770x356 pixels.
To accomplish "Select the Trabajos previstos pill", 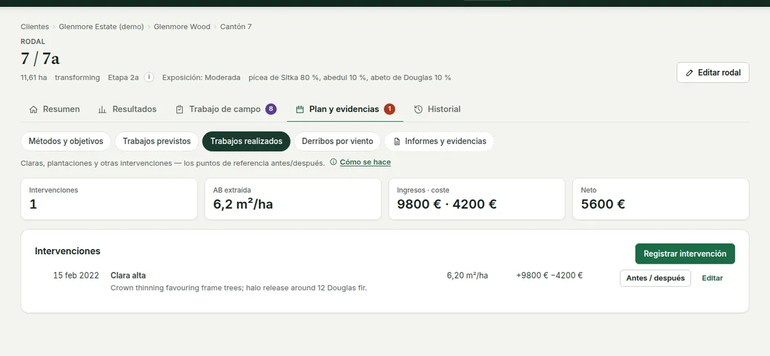I will coord(157,142).
